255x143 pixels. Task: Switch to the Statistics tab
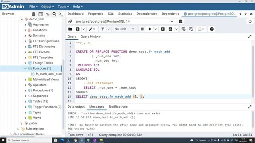pos(125,14)
